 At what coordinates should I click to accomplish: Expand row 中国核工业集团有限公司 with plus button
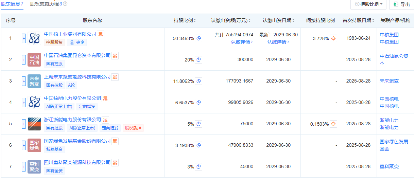pyautogui.click(x=24, y=38)
